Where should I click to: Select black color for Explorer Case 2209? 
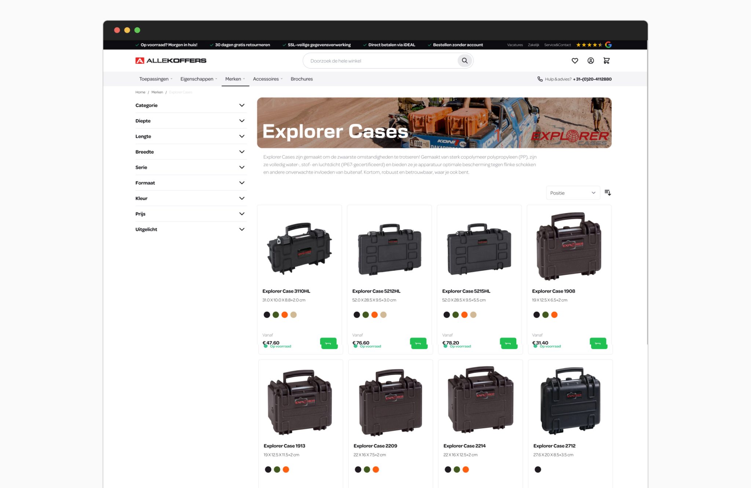pos(358,469)
